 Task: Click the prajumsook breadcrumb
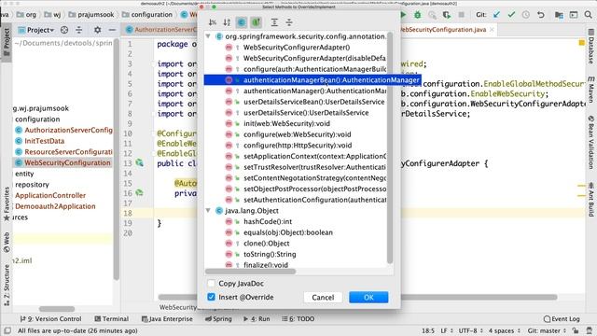91,15
